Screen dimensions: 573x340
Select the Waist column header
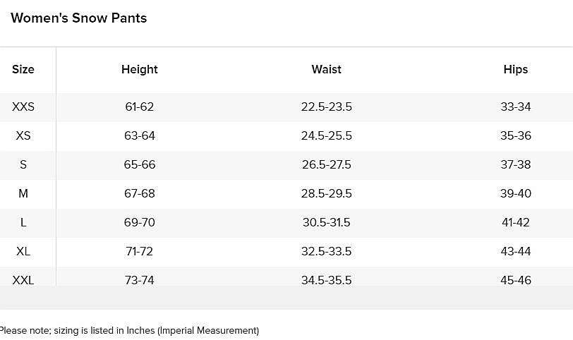point(326,69)
